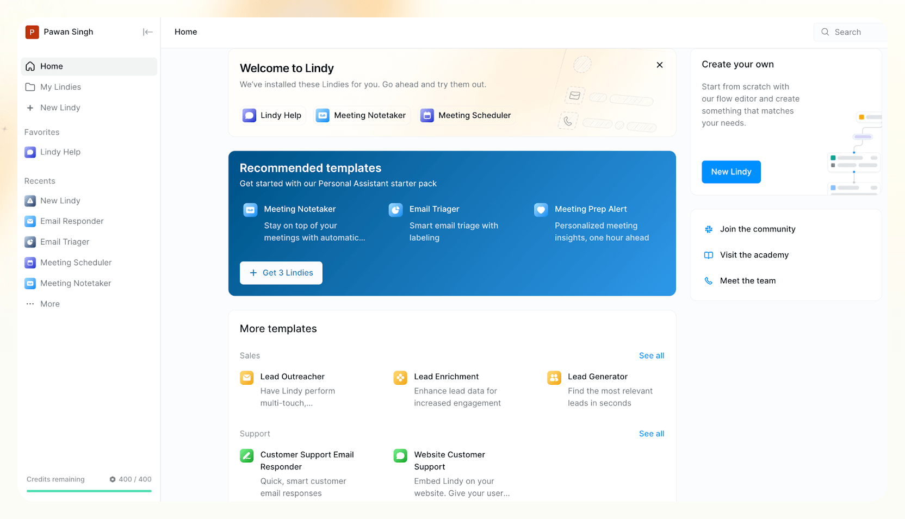The height and width of the screenshot is (519, 905).
Task: Click the flow editor illustration thumbnail
Action: 854,153
